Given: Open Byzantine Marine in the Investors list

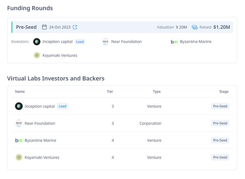Looking at the screenshot, I should tap(196, 42).
